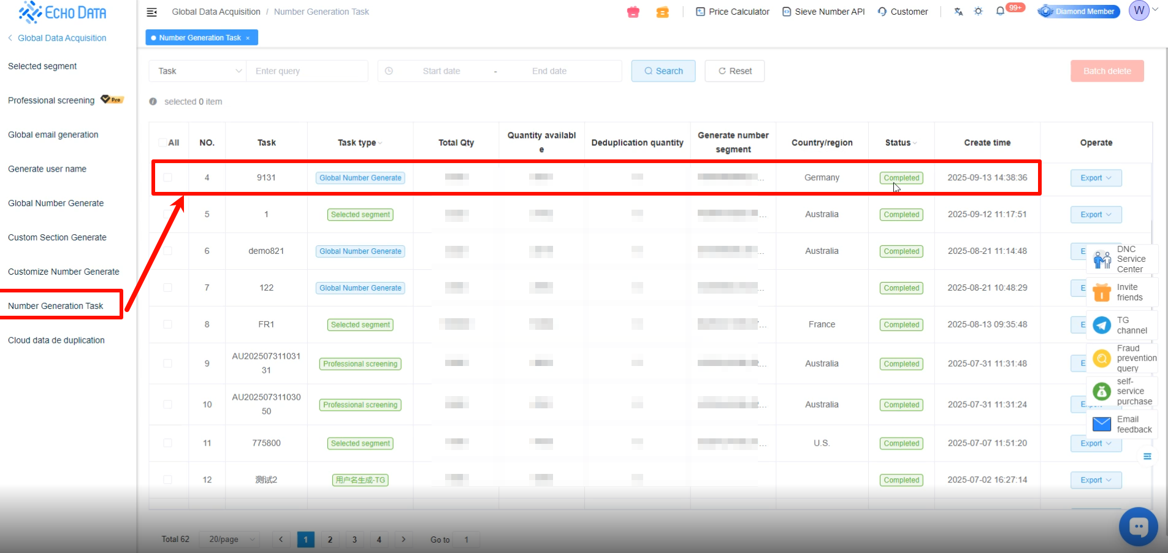Open the DNC Service Center icon
The image size is (1168, 553).
pyautogui.click(x=1102, y=259)
